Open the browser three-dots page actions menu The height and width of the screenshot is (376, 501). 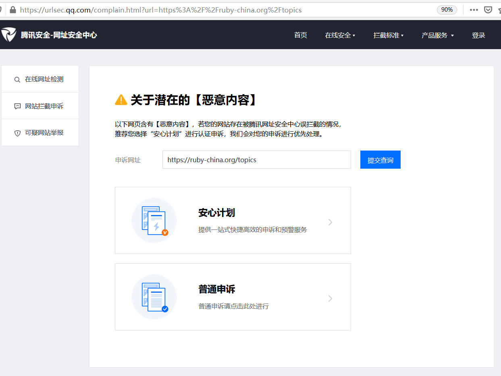474,10
